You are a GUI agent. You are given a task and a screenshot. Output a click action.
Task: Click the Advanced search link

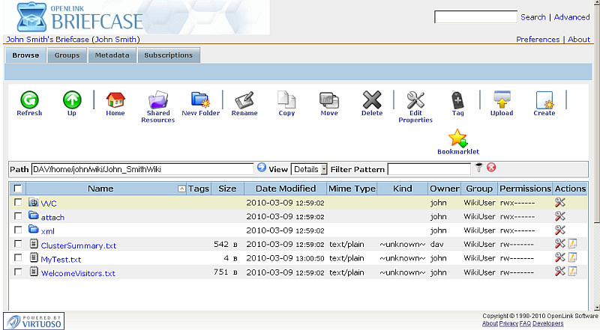(571, 17)
